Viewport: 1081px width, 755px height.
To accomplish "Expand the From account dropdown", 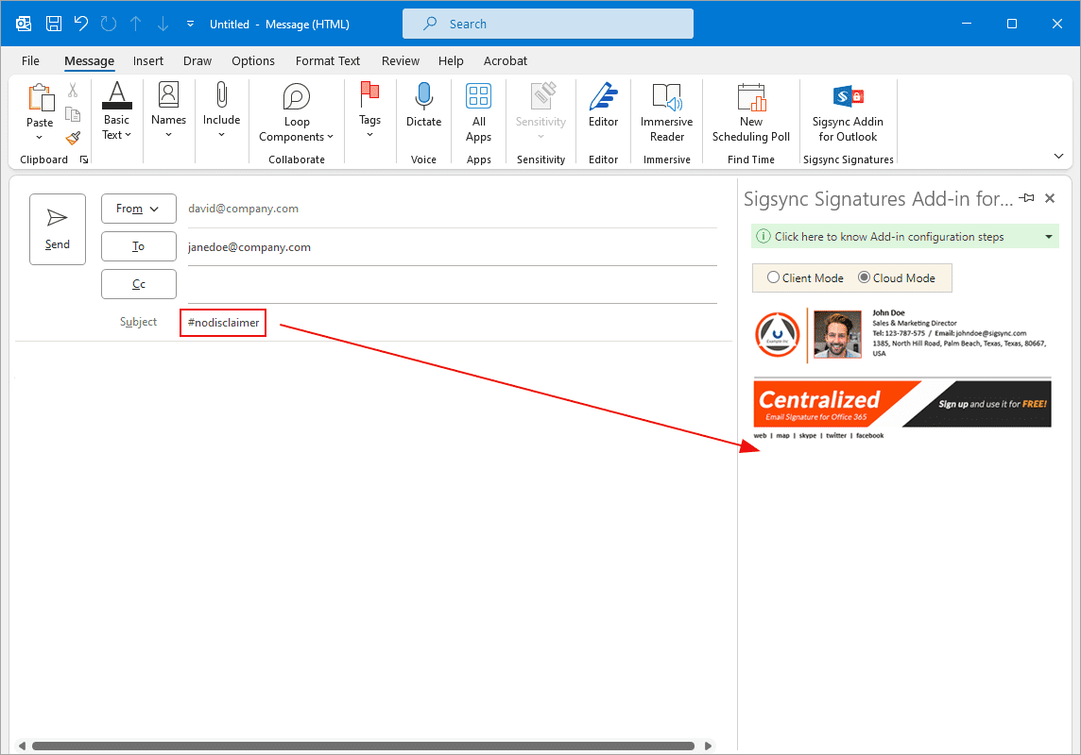I will [138, 209].
